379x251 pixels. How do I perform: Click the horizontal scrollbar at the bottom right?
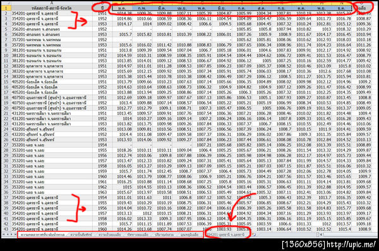tap(348, 235)
